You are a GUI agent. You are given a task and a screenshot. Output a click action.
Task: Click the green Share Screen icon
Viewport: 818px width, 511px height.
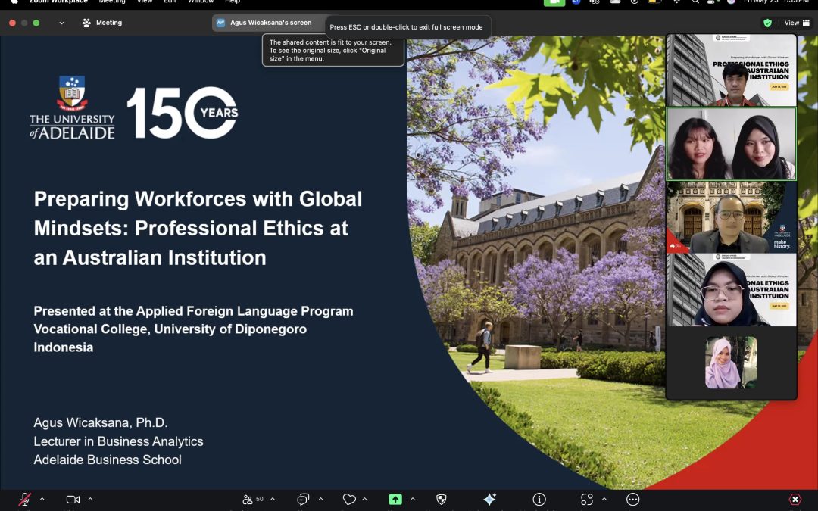pos(395,500)
